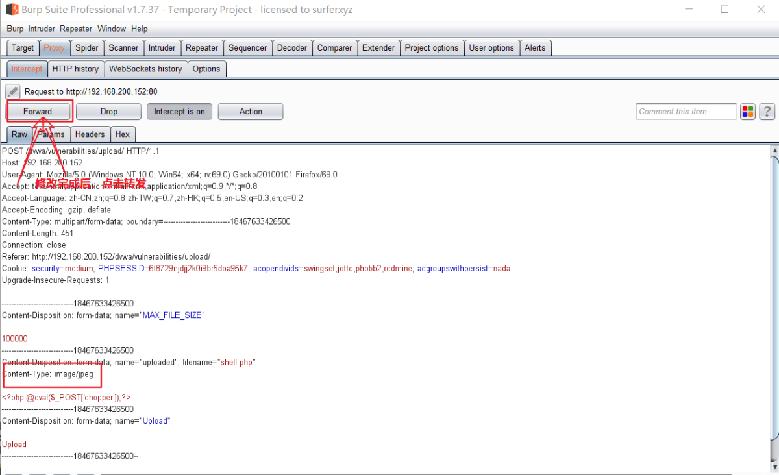779x475 pixels.
Task: Open the Action dropdown button
Action: tap(251, 112)
